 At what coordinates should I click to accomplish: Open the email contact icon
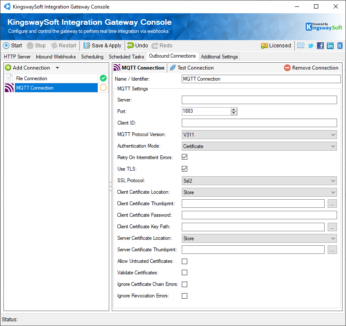click(300, 45)
